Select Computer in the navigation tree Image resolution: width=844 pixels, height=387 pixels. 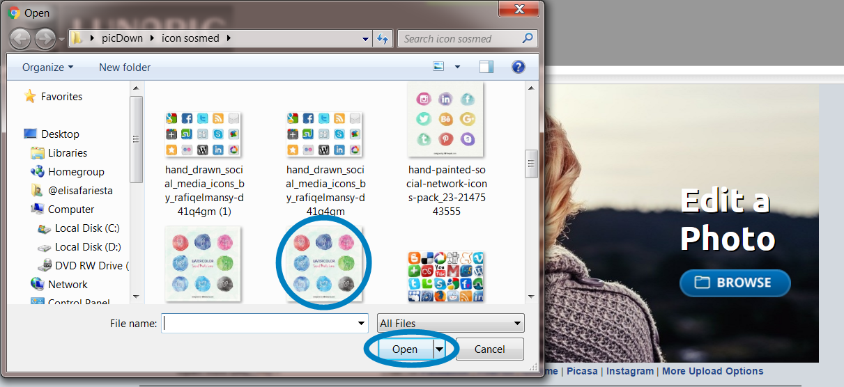point(71,210)
